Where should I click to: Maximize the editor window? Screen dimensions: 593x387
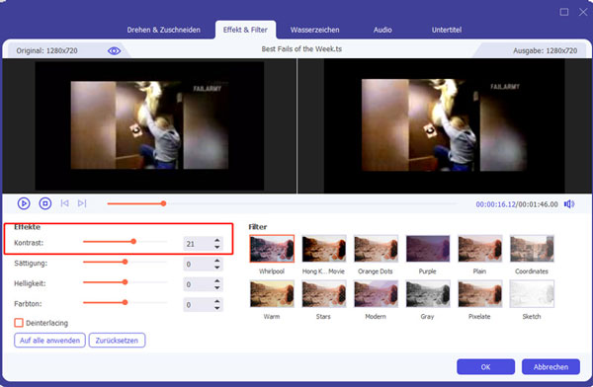[x=564, y=12]
